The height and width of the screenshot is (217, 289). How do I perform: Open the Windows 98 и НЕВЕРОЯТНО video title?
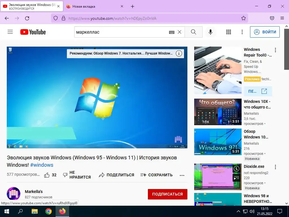tap(257, 199)
